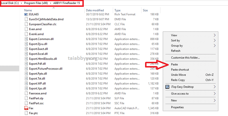Click the EuropeanClassifier.clc file name
The image size is (228, 116).
42,24
